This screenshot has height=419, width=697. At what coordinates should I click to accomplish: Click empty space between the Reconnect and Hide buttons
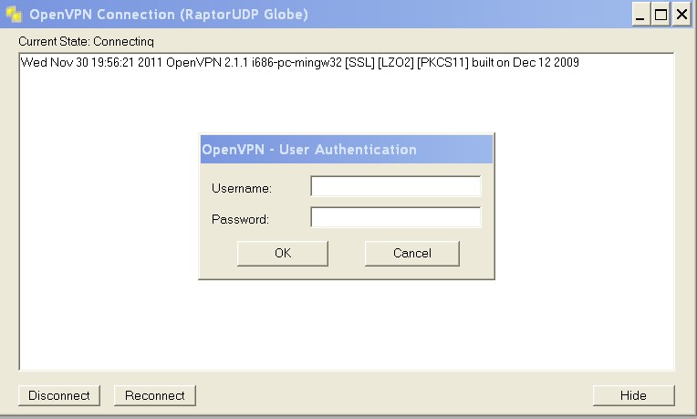click(392, 395)
